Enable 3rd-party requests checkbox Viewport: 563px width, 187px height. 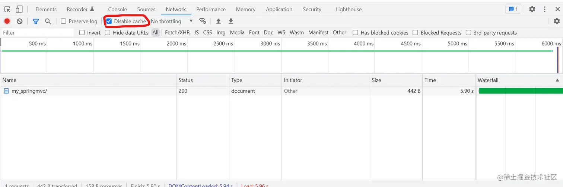468,33
